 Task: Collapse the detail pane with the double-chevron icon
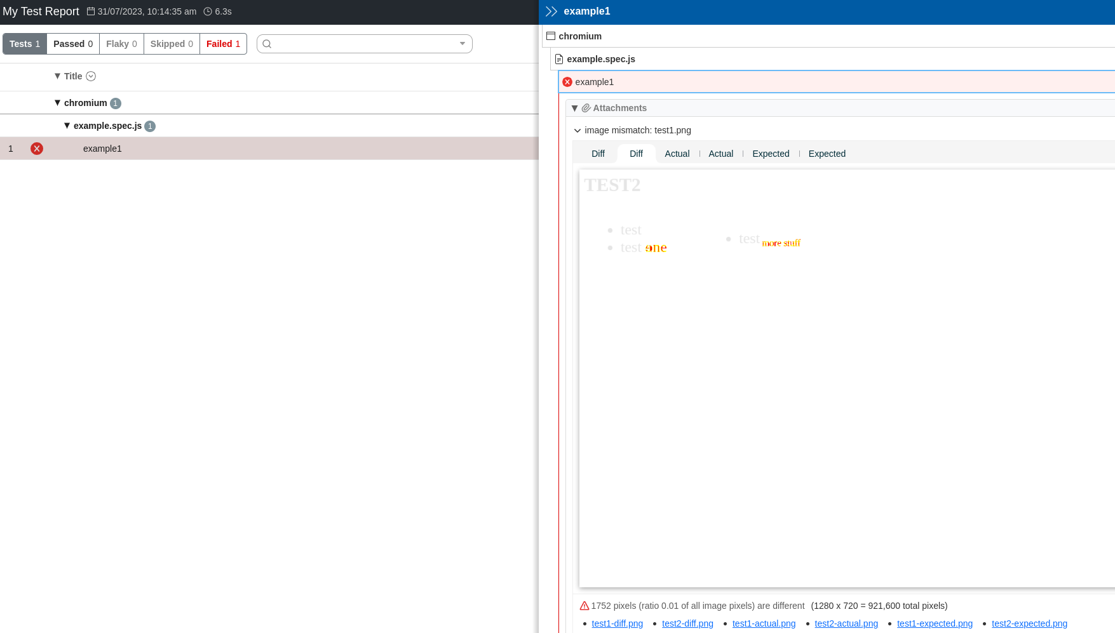551,11
